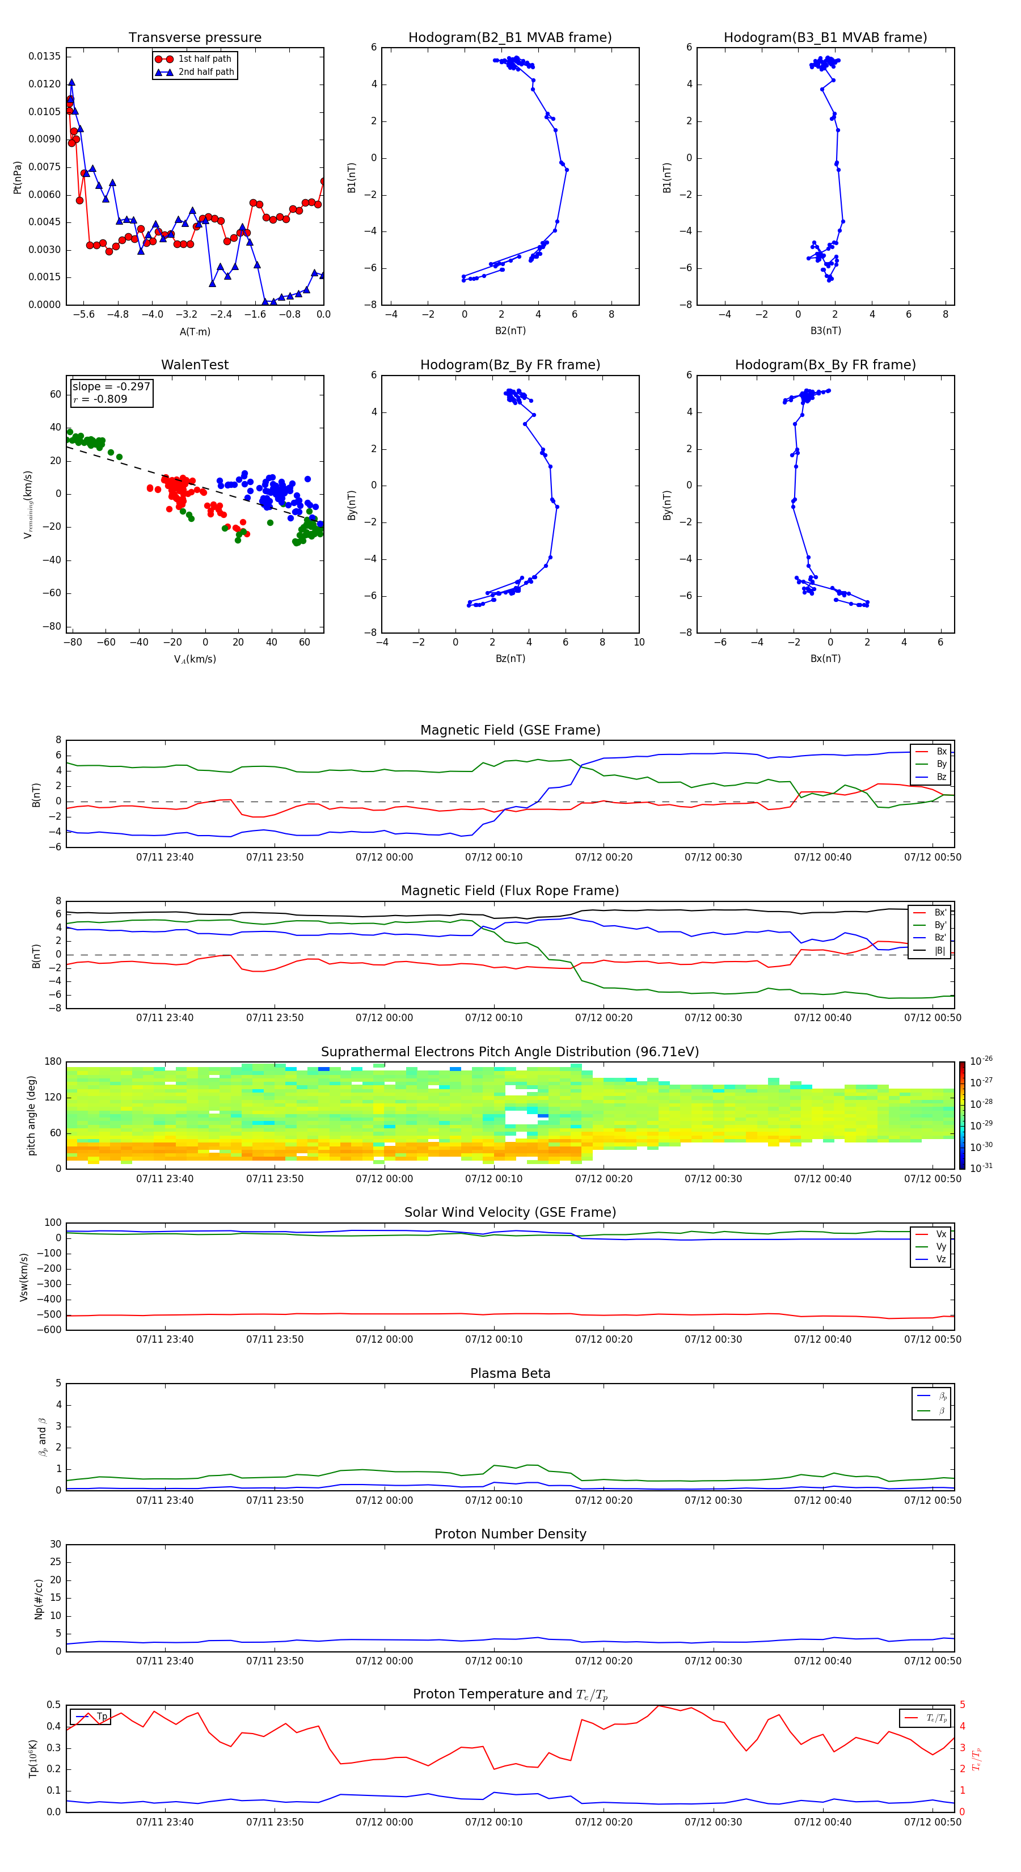Click the 'Vsw(km/s)' y-axis label
Image resolution: width=1021 pixels, height=1872 pixels.
[24, 1277]
